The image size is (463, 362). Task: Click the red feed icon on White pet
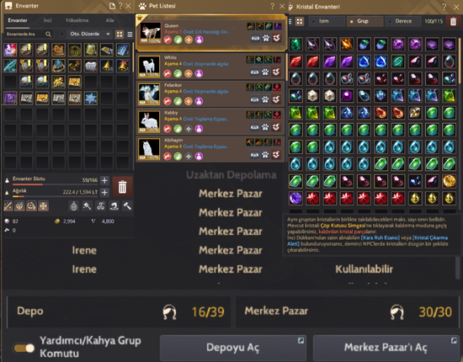[x=168, y=73]
